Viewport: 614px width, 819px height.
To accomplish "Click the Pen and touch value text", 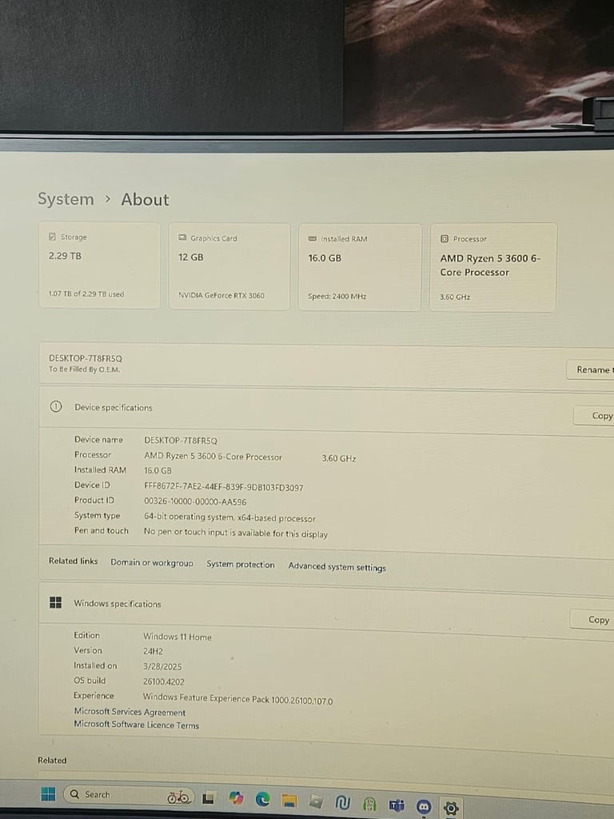I will point(236,533).
